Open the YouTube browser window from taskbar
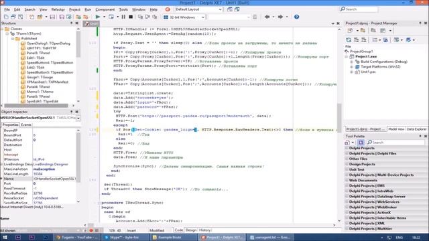Screen dimensions: 429x241 (x=76, y=237)
